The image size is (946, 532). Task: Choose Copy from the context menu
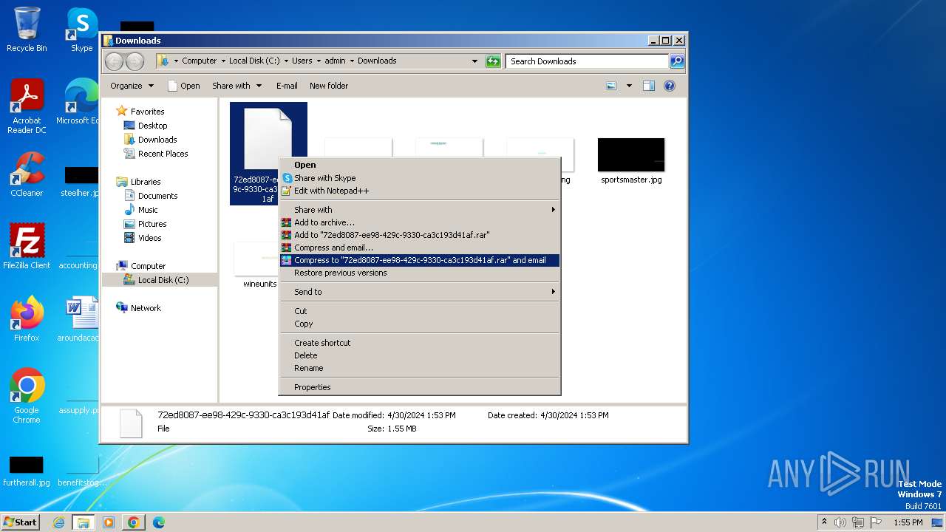(419, 324)
